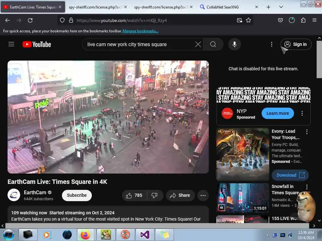
Task: Start voice search with the microphone
Action: pyautogui.click(x=235, y=44)
